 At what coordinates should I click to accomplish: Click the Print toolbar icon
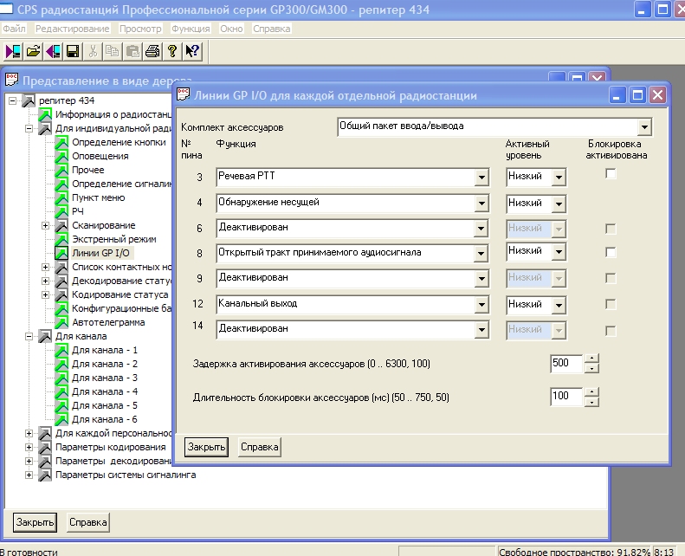click(152, 52)
